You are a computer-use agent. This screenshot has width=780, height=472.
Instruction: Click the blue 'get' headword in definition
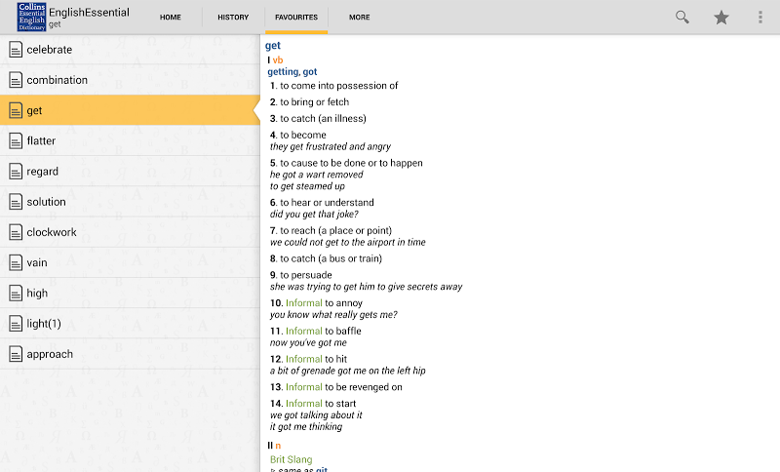273,46
